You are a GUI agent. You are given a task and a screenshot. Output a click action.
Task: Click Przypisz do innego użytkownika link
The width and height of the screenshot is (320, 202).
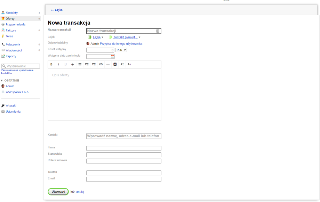121,44
